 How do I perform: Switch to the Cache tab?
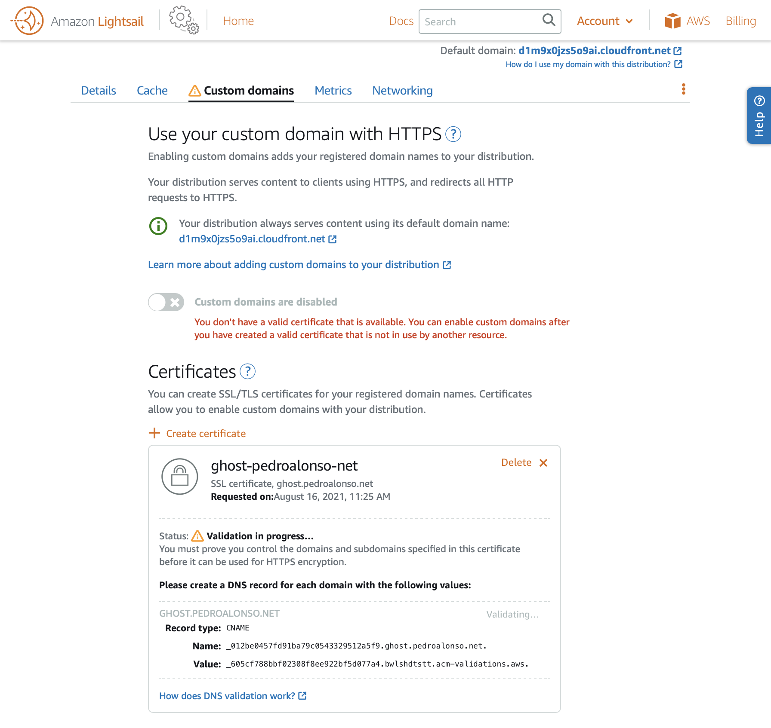click(x=152, y=91)
